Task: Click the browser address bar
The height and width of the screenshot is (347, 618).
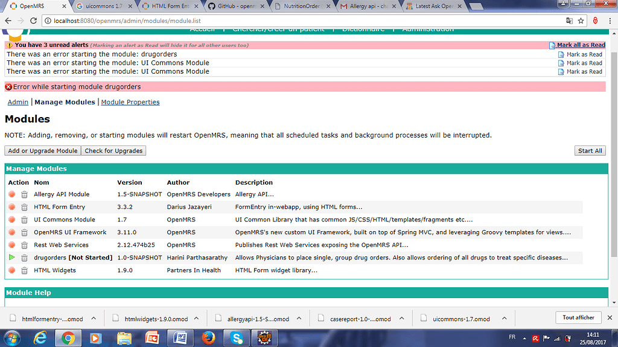Action: point(302,21)
